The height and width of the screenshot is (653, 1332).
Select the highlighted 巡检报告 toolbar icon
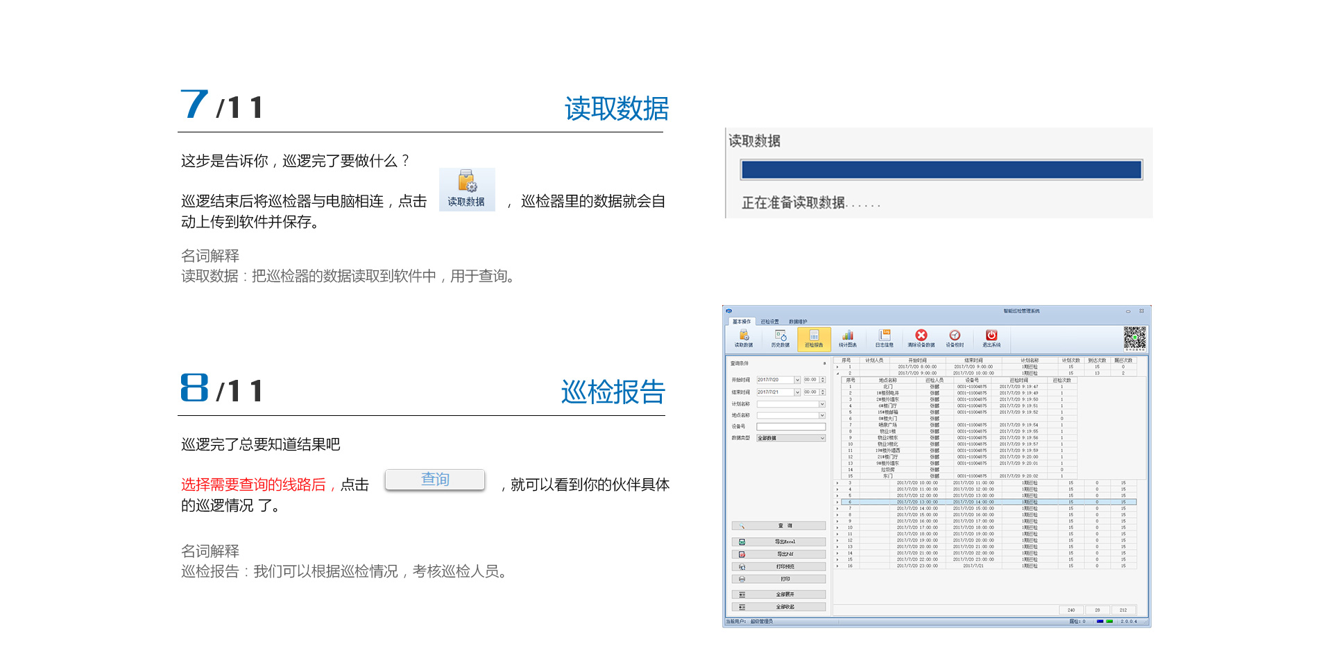[814, 338]
